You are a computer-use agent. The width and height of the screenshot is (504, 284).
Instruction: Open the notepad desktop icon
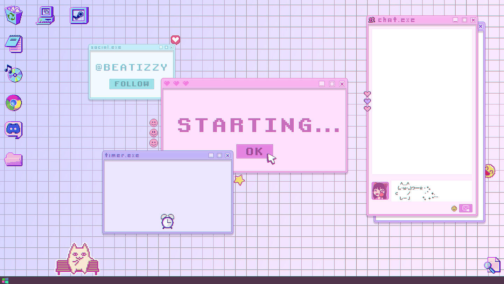(x=14, y=44)
